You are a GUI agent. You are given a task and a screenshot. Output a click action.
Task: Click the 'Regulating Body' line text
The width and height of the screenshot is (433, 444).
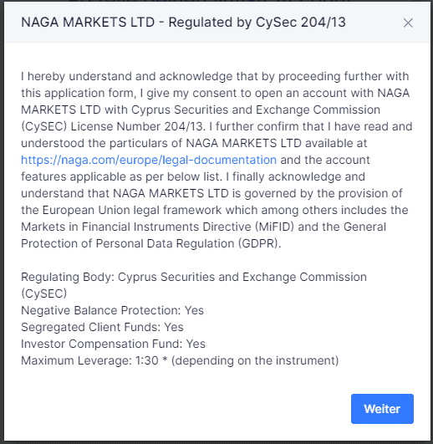pyautogui.click(x=194, y=277)
